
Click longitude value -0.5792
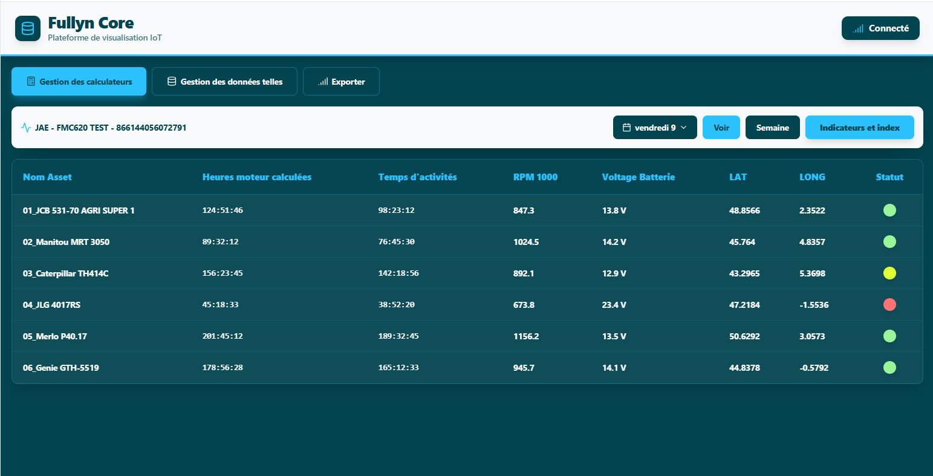click(814, 368)
